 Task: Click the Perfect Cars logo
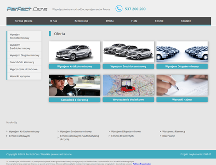pyautogui.click(x=27, y=9)
